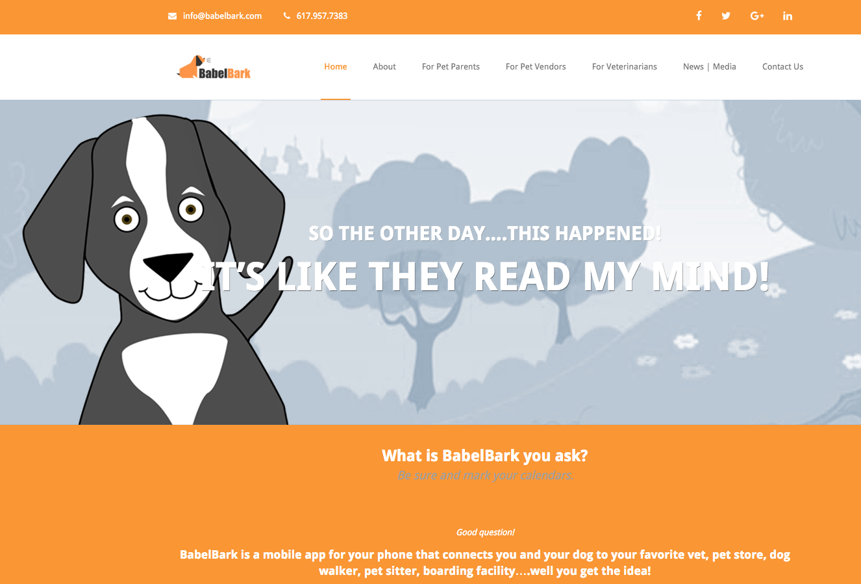Open the News | Media section

(x=710, y=66)
